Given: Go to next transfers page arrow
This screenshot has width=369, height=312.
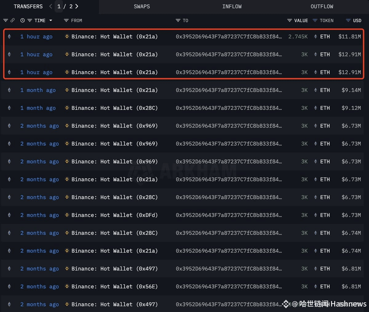Looking at the screenshot, I should click(x=77, y=6).
